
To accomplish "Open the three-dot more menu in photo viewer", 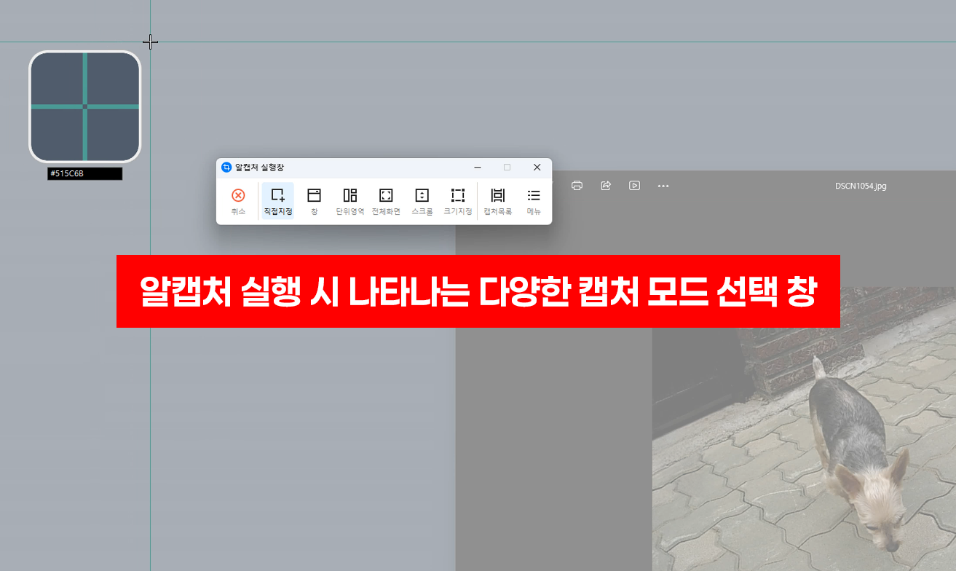I will click(x=663, y=186).
